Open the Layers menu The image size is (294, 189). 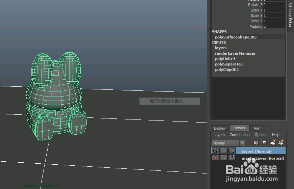[x=219, y=135]
